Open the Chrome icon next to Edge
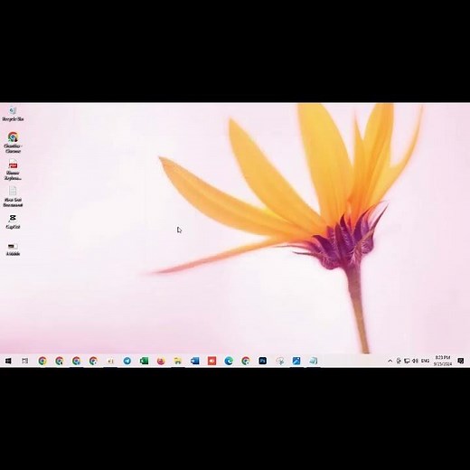470x470 pixels. click(246, 361)
